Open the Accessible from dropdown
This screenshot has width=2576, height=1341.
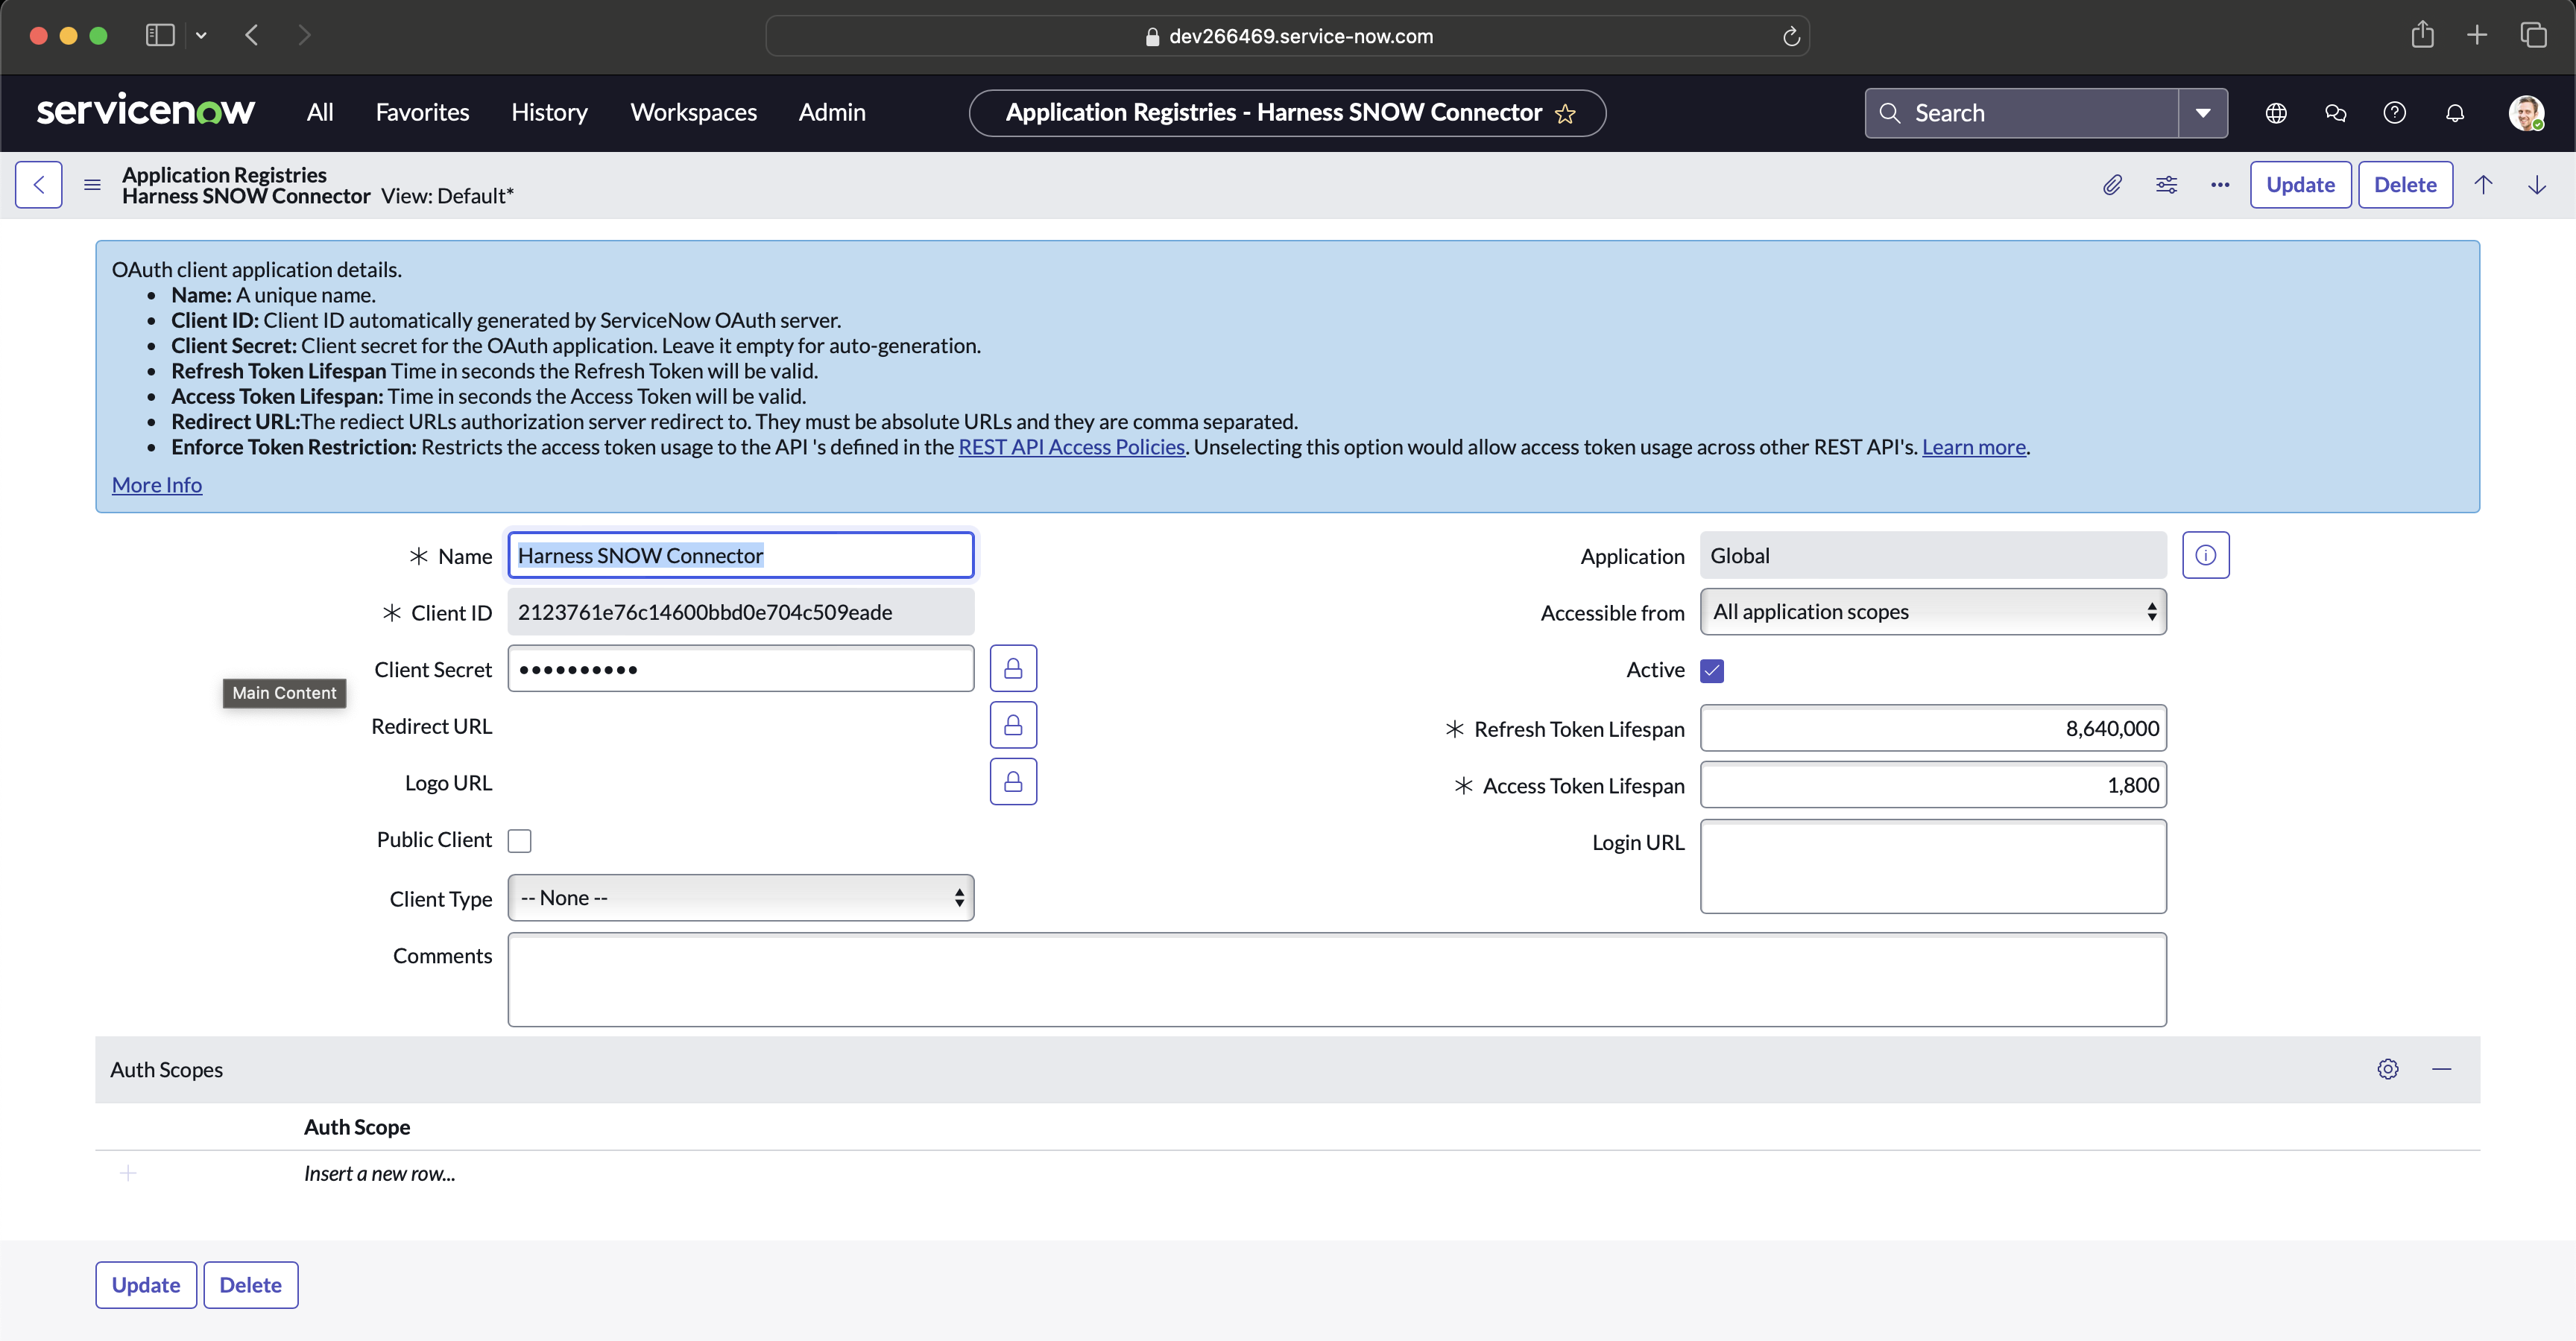click(1932, 612)
